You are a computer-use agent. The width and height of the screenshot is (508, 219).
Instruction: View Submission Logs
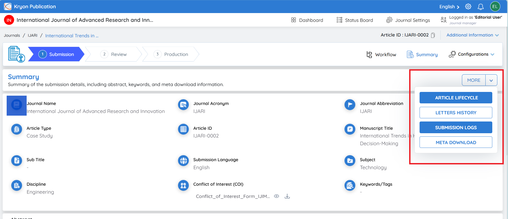click(x=456, y=128)
